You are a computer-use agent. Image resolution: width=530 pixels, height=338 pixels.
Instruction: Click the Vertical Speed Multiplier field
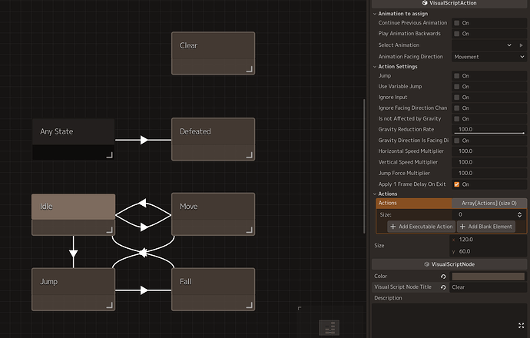click(489, 162)
